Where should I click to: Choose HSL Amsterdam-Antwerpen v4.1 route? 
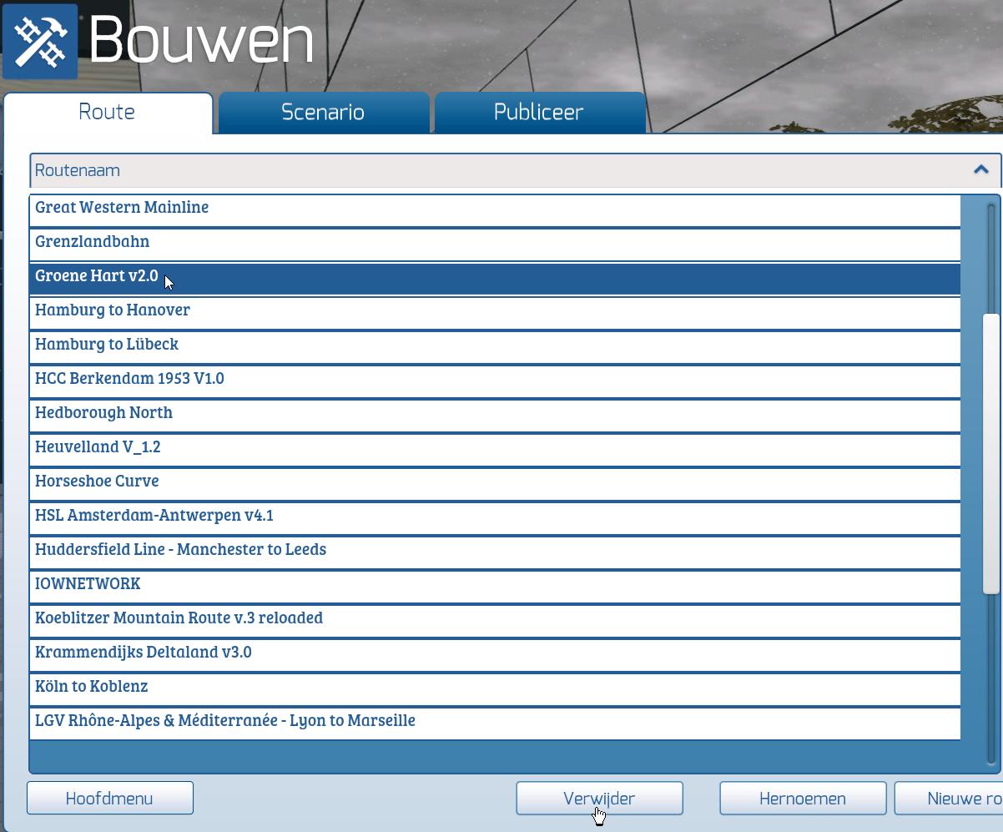tap(154, 516)
